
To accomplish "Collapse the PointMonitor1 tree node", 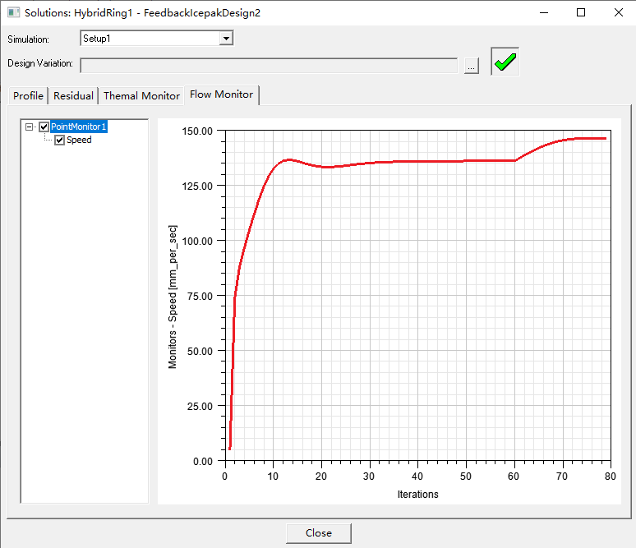I will 30,127.
